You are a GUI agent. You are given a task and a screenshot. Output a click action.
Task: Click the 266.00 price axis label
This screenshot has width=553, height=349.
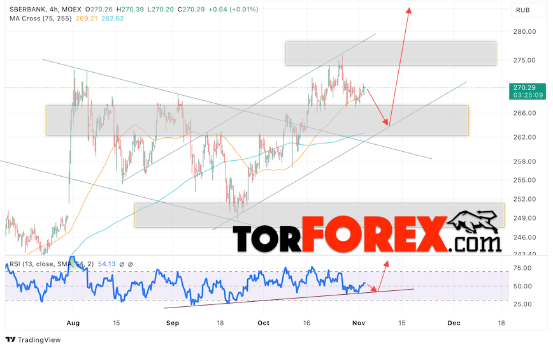524,114
